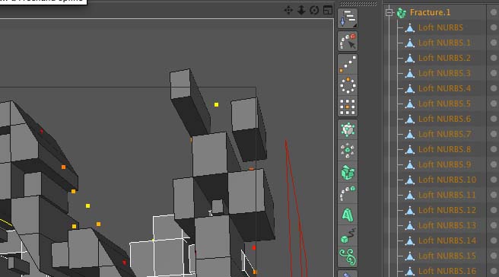This screenshot has width=499, height=277.
Task: Add a Matrix object from the palette
Action: (348, 151)
